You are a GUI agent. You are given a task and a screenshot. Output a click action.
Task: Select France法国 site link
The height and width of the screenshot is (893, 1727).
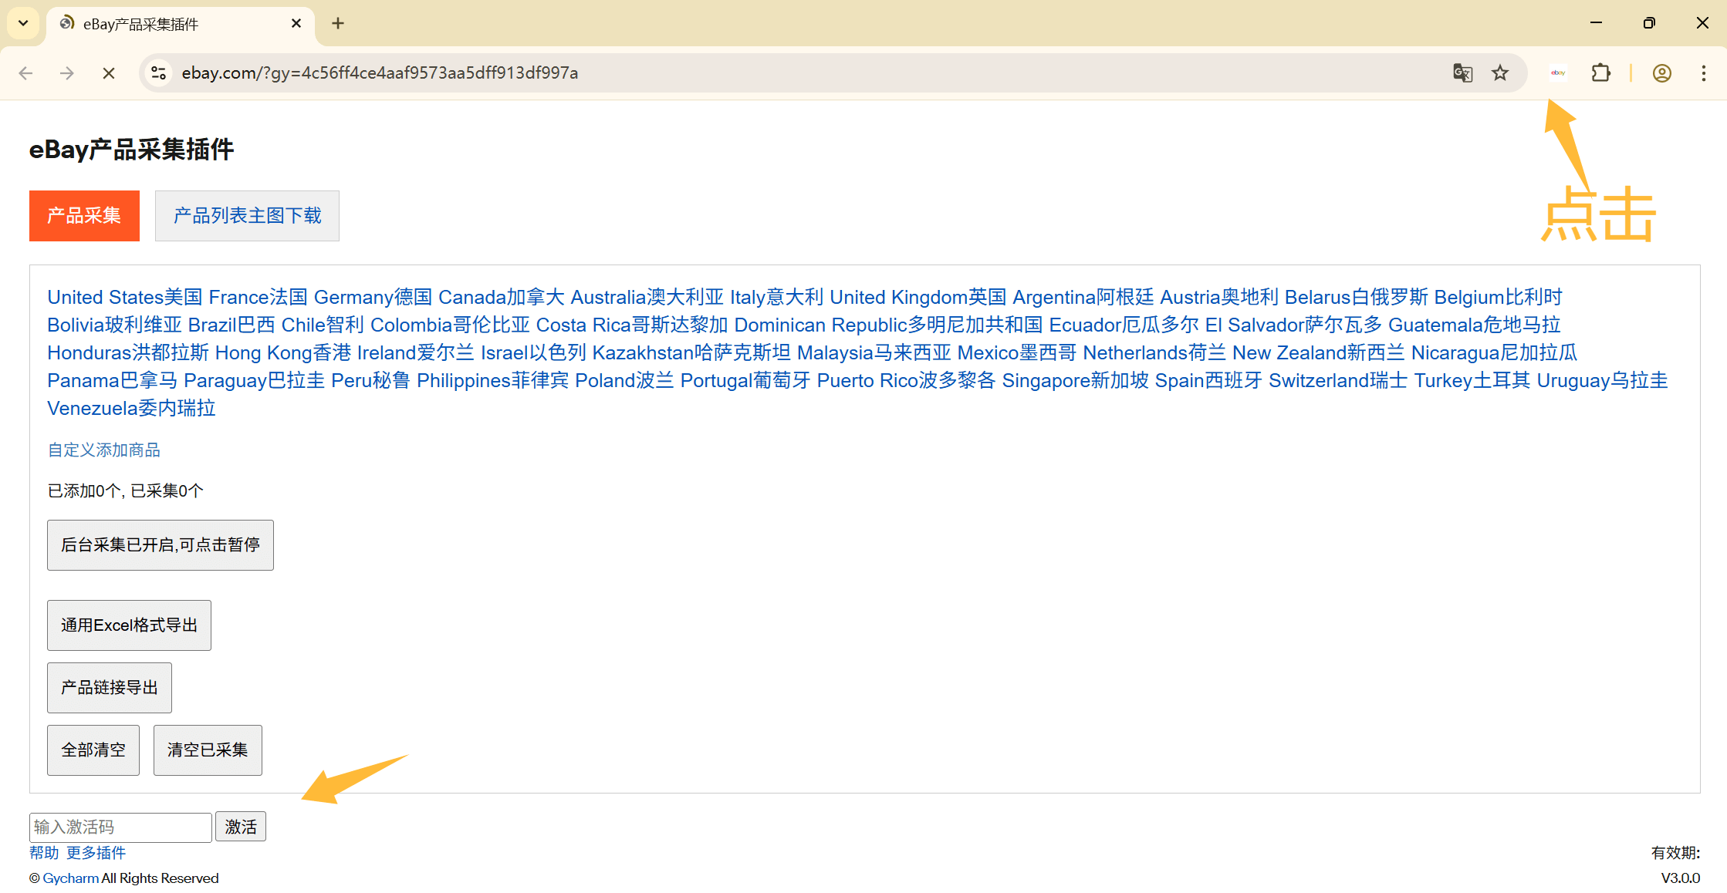(258, 298)
